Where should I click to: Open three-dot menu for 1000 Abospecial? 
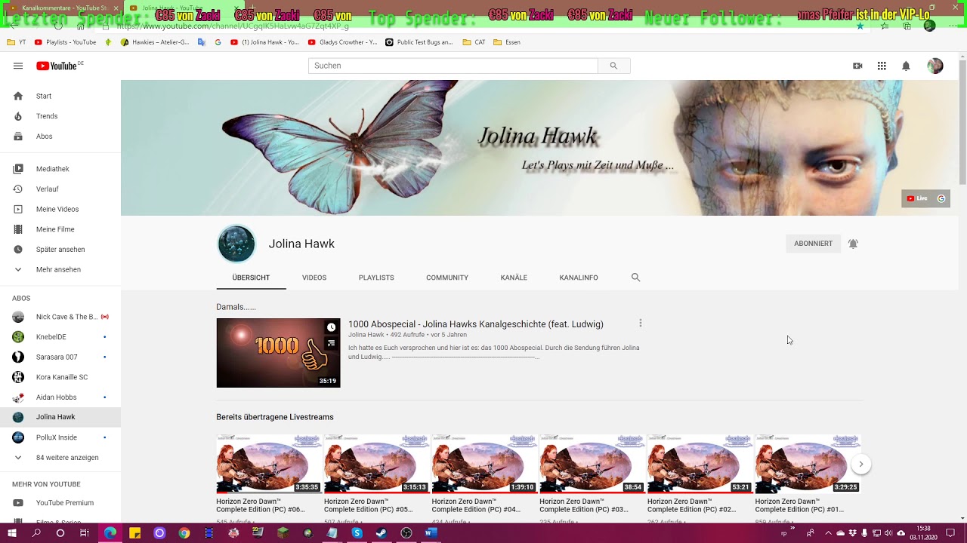coord(641,323)
